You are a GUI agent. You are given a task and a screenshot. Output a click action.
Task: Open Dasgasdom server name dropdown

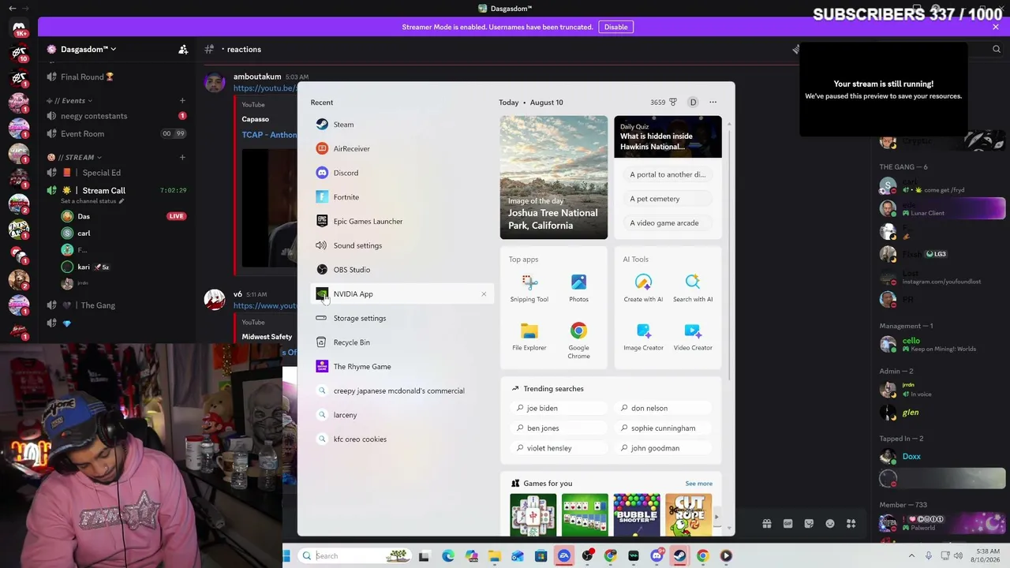88,49
